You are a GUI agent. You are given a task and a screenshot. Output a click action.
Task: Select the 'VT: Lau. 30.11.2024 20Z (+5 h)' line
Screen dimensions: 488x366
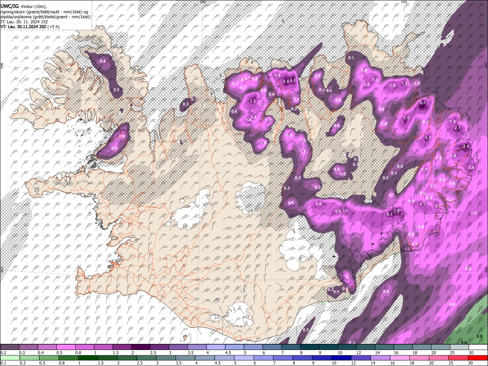[30, 27]
